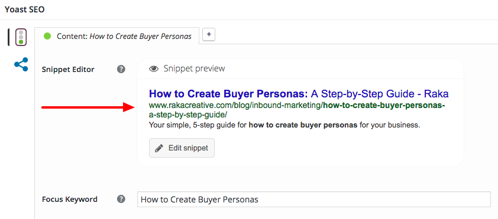Select the Content: How to Create Buyer Personas tab
Image resolution: width=498 pixels, height=219 pixels.
click(x=117, y=35)
